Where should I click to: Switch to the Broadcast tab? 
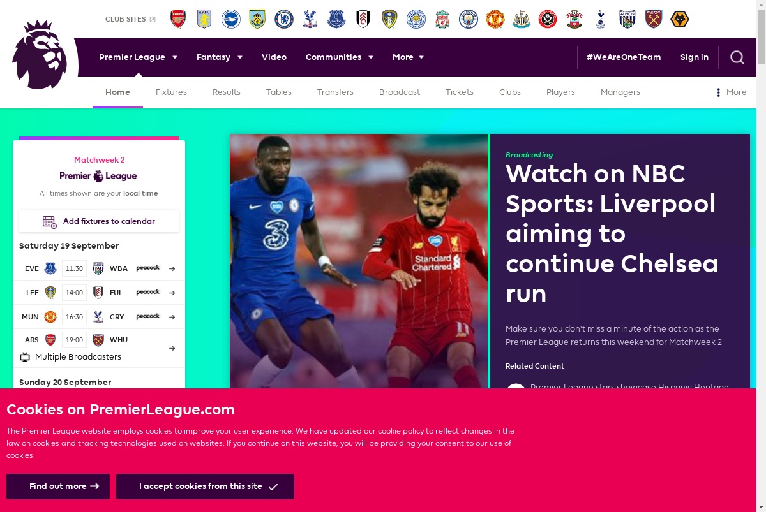point(400,92)
